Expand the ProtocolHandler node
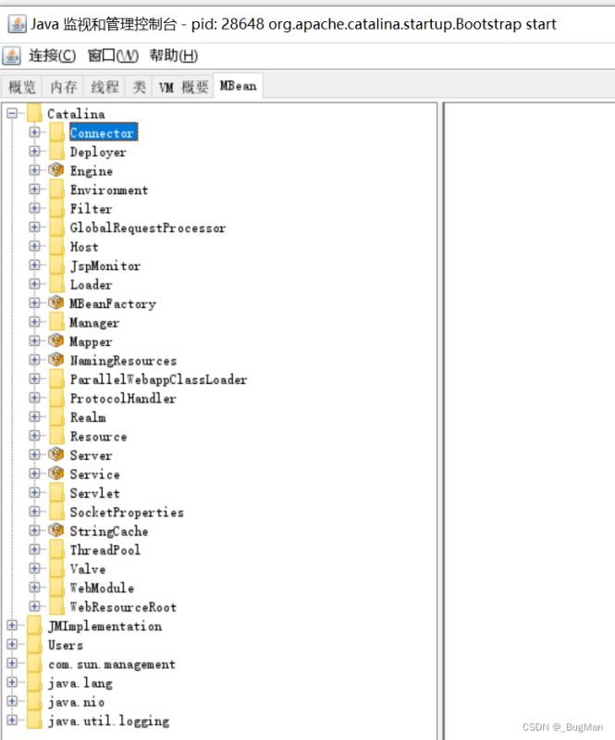The image size is (615, 740). tap(34, 398)
